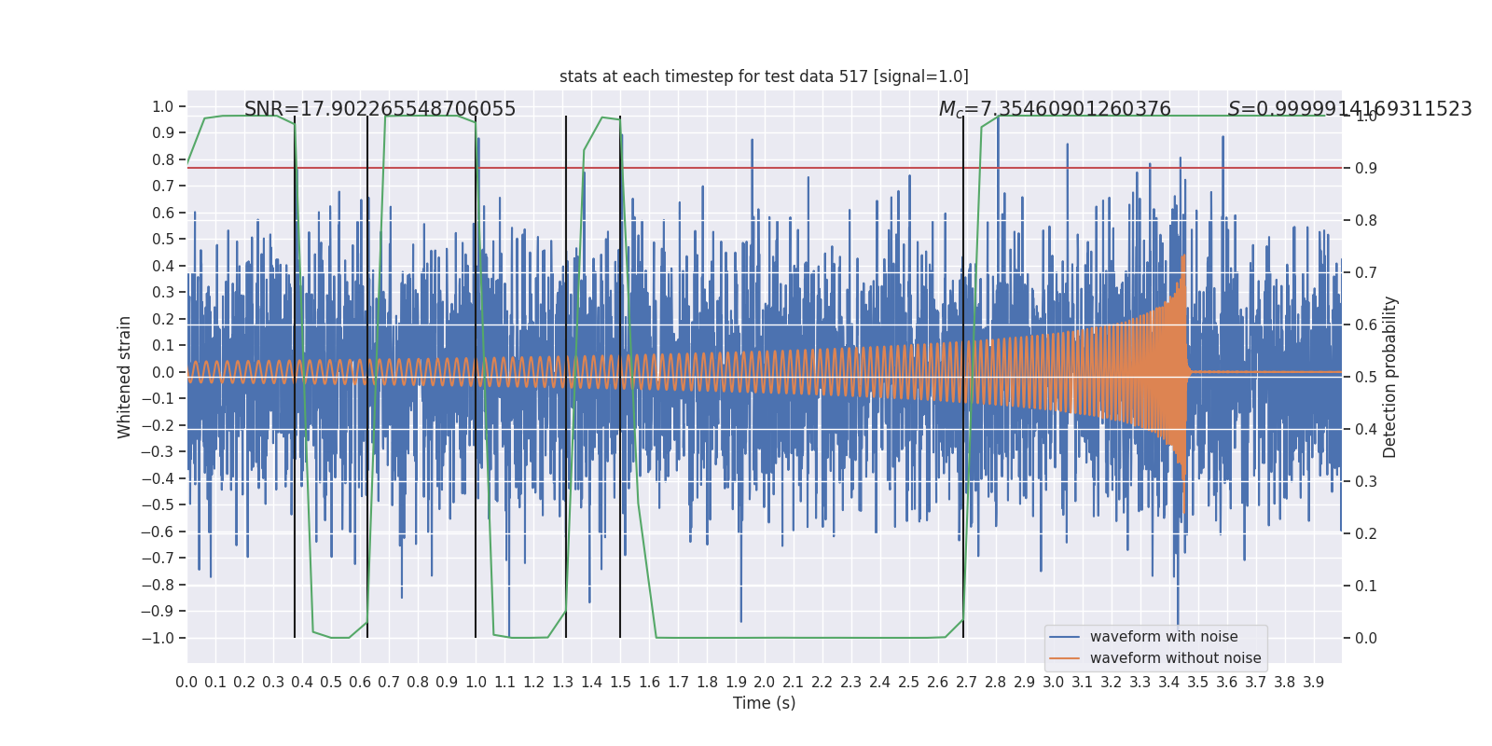Click the SNR=17.90 annotation text
Image resolution: width=1492 pixels, height=746 pixels.
pyautogui.click(x=380, y=109)
